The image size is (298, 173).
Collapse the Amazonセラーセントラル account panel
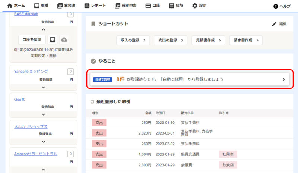point(44,170)
